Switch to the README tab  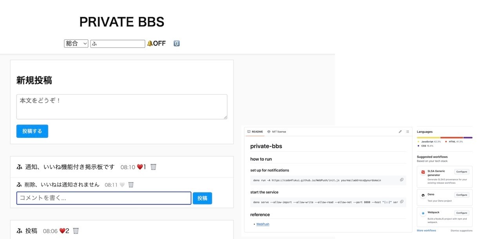click(x=255, y=132)
